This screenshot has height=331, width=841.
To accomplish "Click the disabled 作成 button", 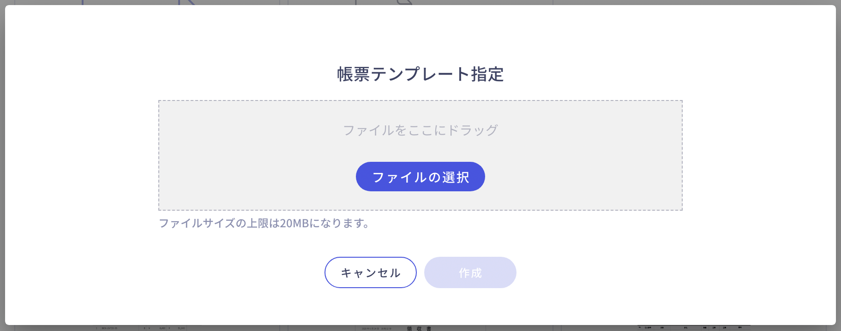I will coord(470,272).
